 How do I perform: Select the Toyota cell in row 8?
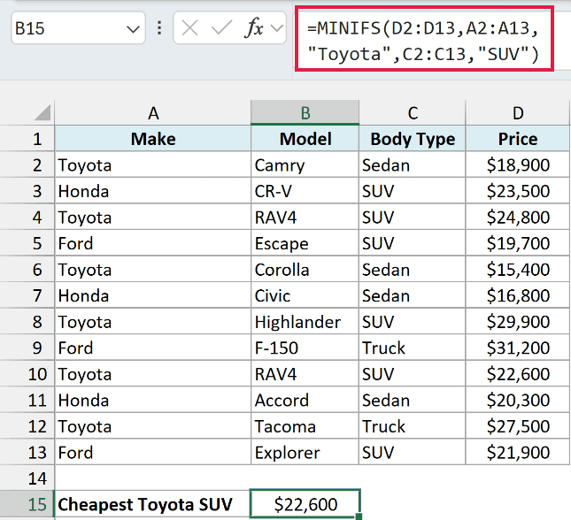pos(153,321)
